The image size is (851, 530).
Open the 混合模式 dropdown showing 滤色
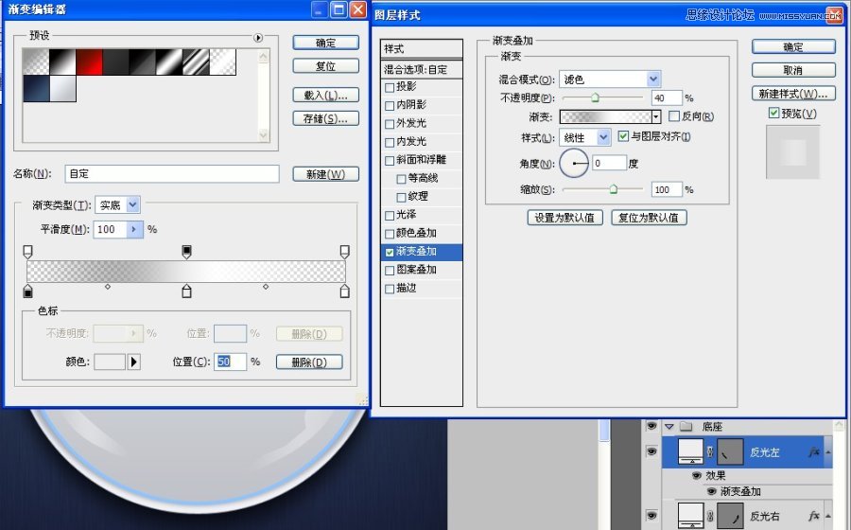click(610, 79)
